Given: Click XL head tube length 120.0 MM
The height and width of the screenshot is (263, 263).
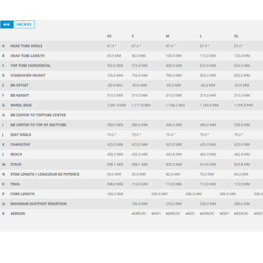Looking at the screenshot, I should tap(242, 56).
